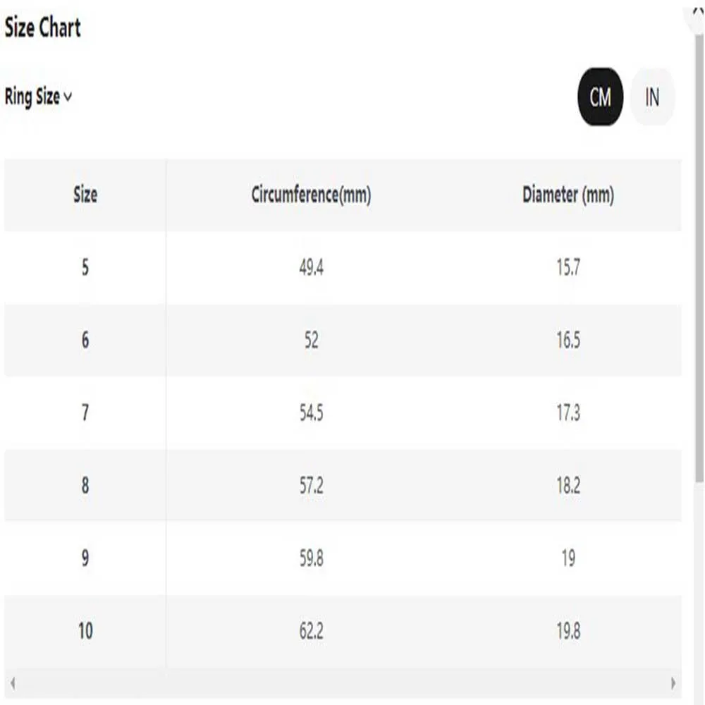The height and width of the screenshot is (705, 705).
Task: Click the horizontal scrollbar track
Action: click(x=343, y=683)
